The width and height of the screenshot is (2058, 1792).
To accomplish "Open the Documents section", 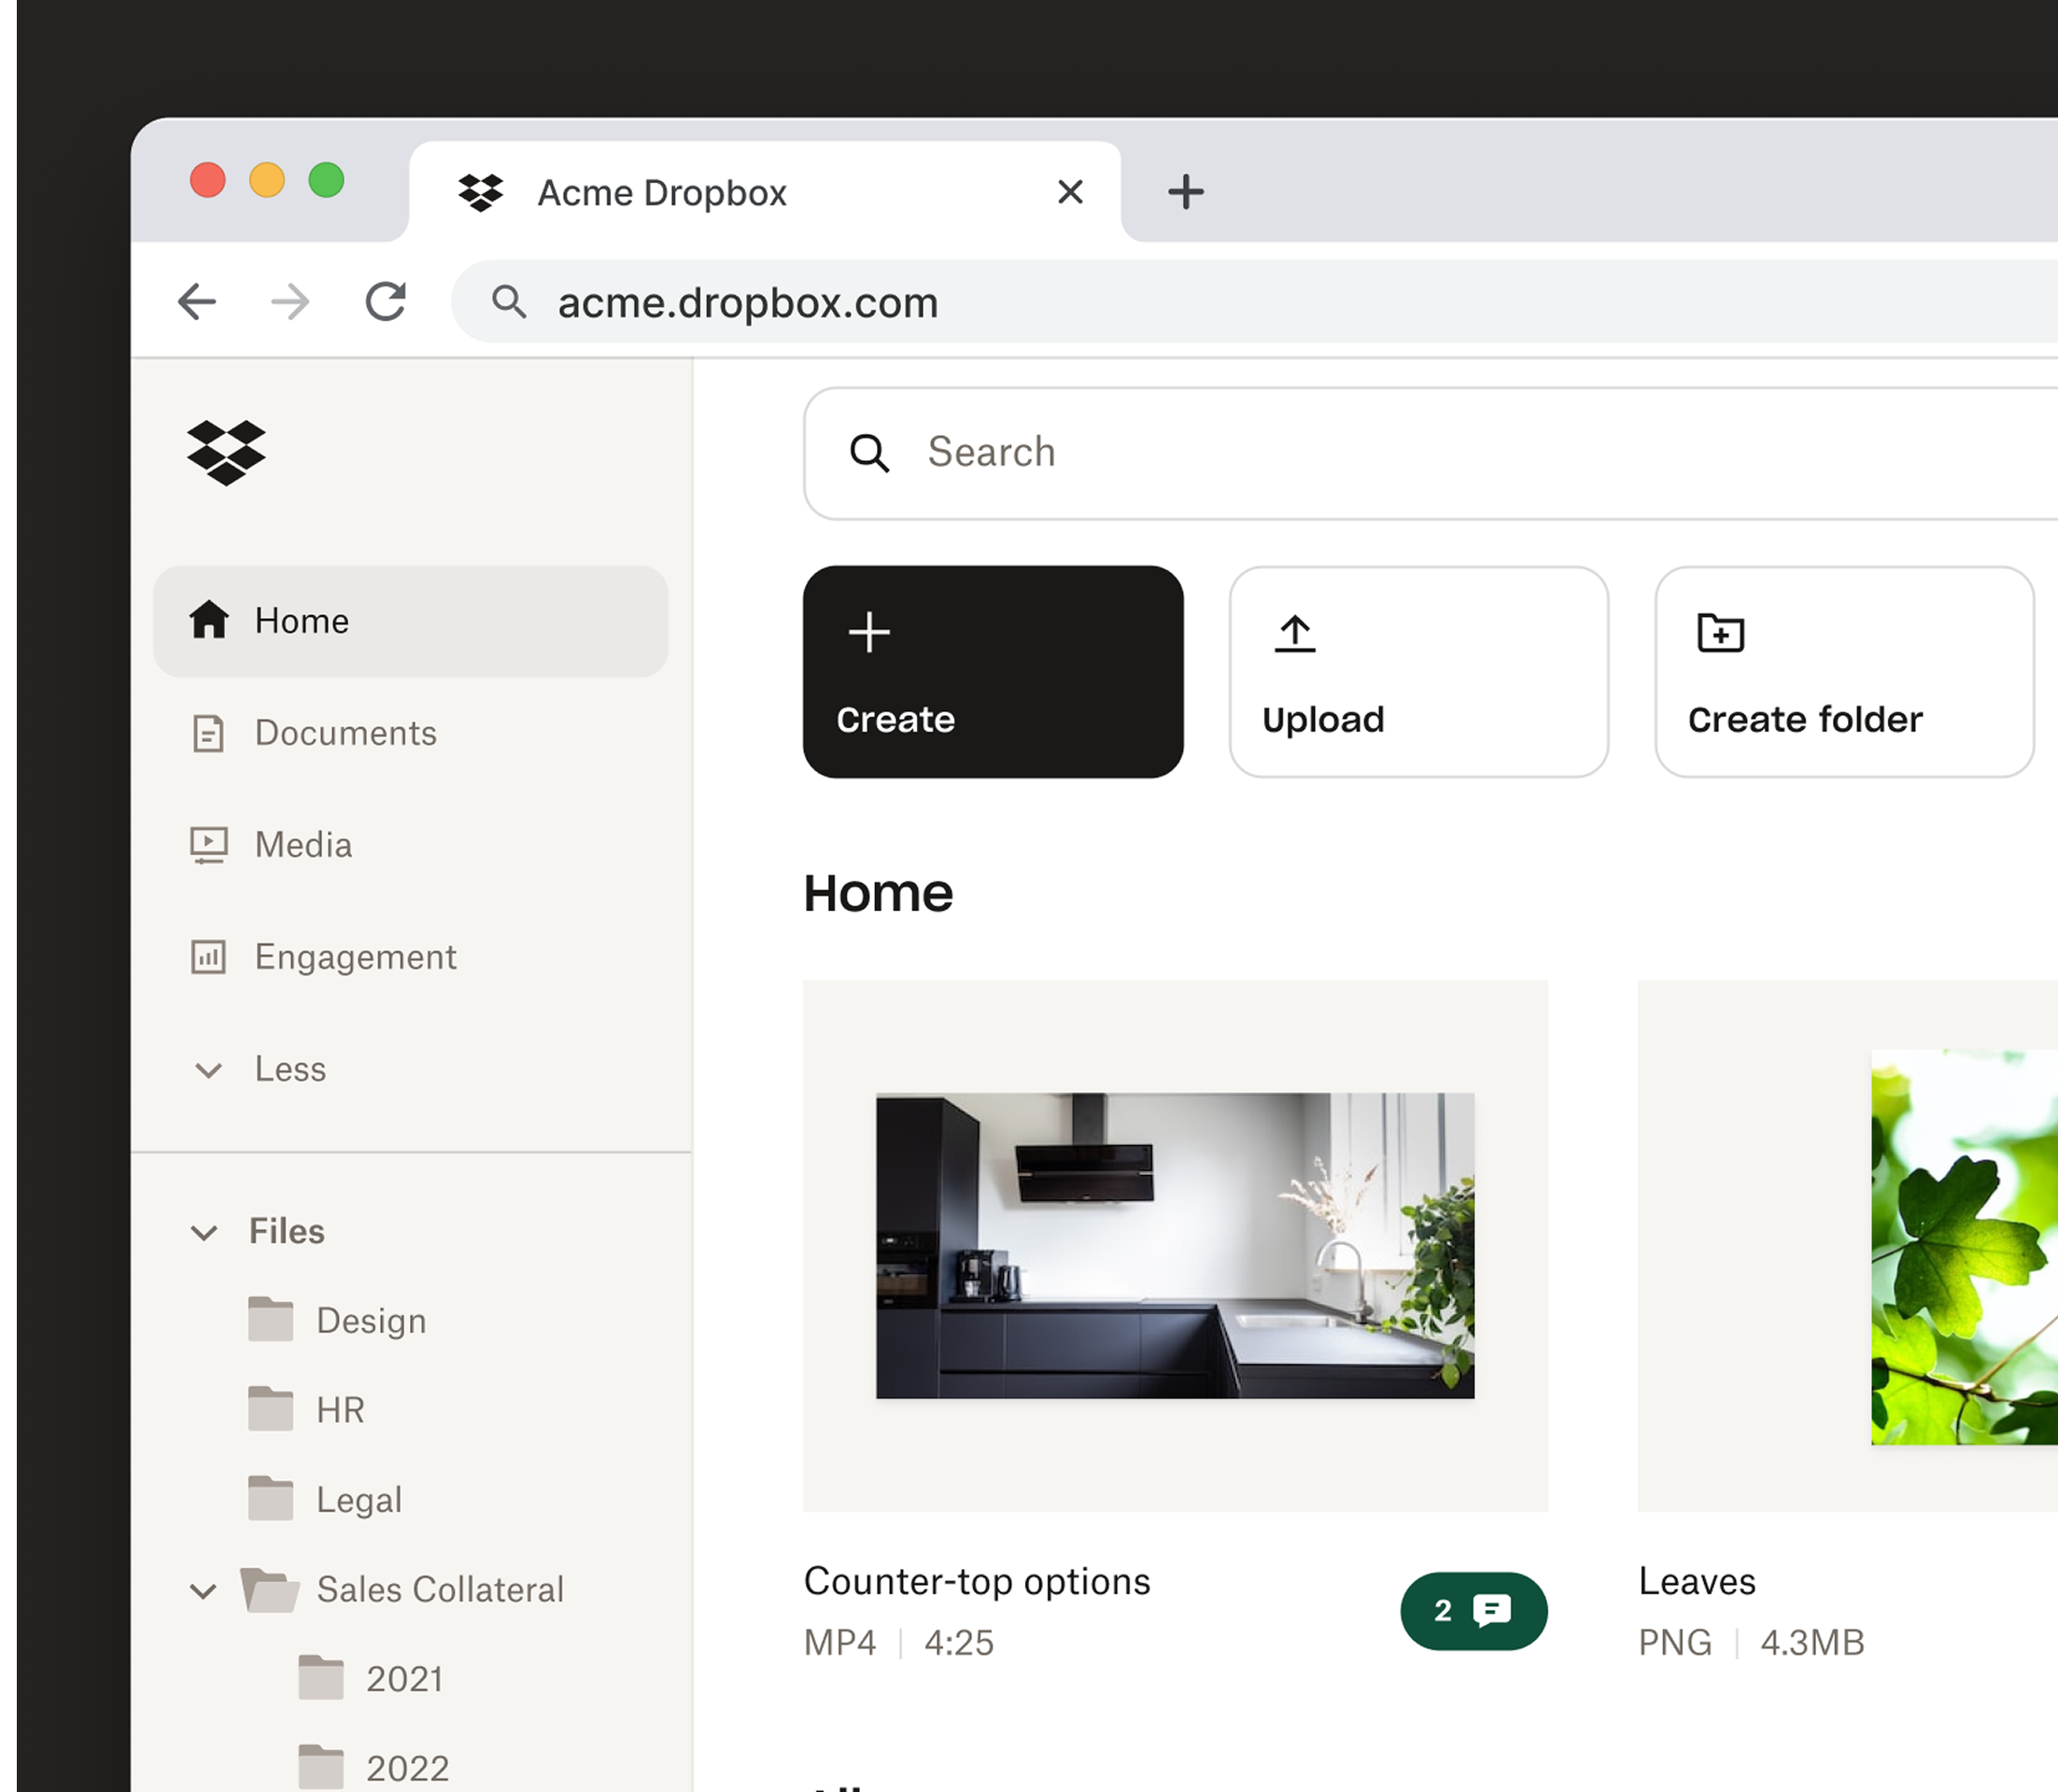I will pyautogui.click(x=345, y=733).
